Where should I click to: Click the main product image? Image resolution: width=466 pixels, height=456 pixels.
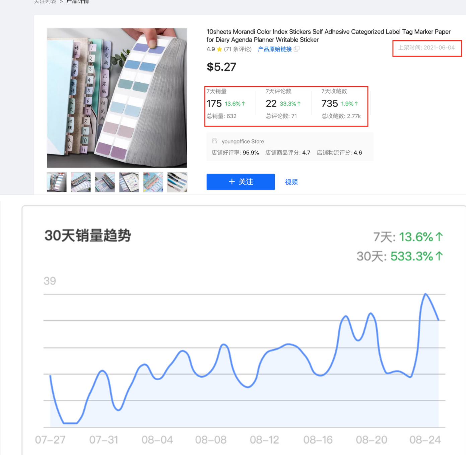pyautogui.click(x=117, y=98)
